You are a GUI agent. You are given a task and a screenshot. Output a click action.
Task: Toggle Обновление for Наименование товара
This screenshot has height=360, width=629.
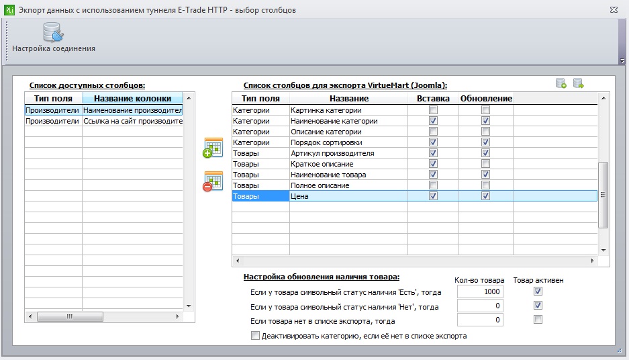[x=485, y=175]
